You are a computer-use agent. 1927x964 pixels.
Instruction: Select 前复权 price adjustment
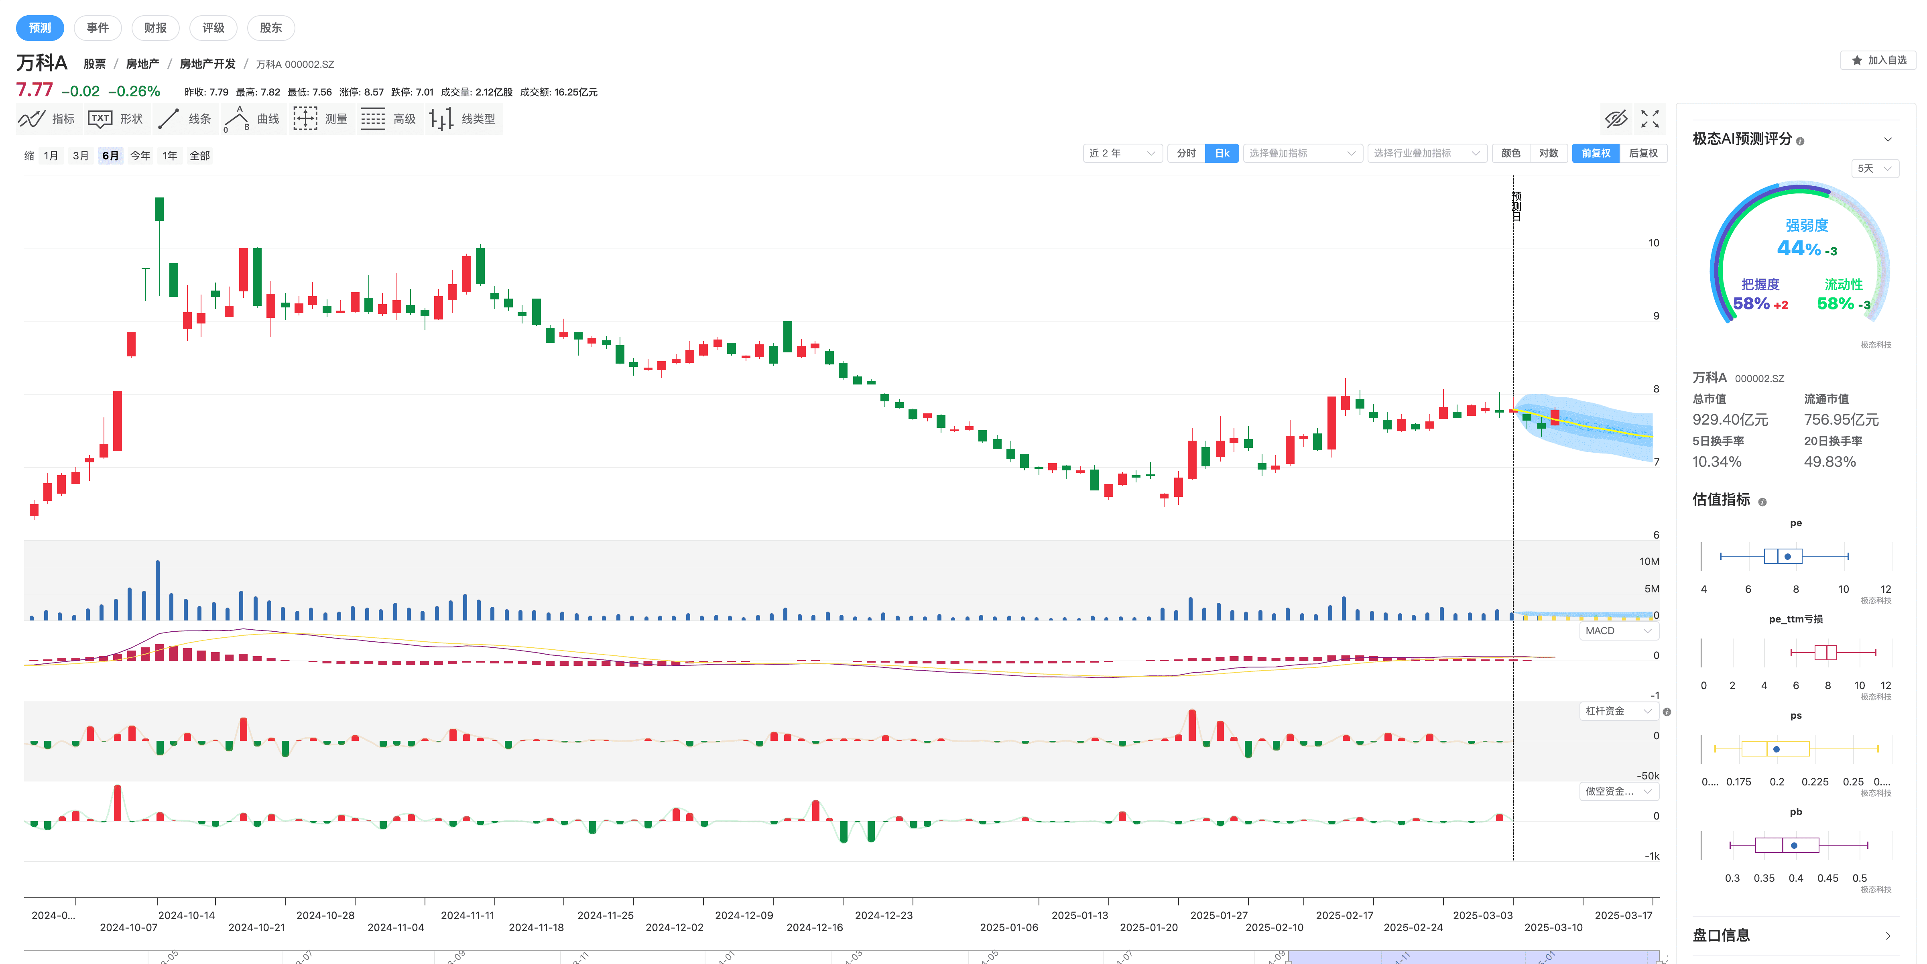pyautogui.click(x=1596, y=153)
